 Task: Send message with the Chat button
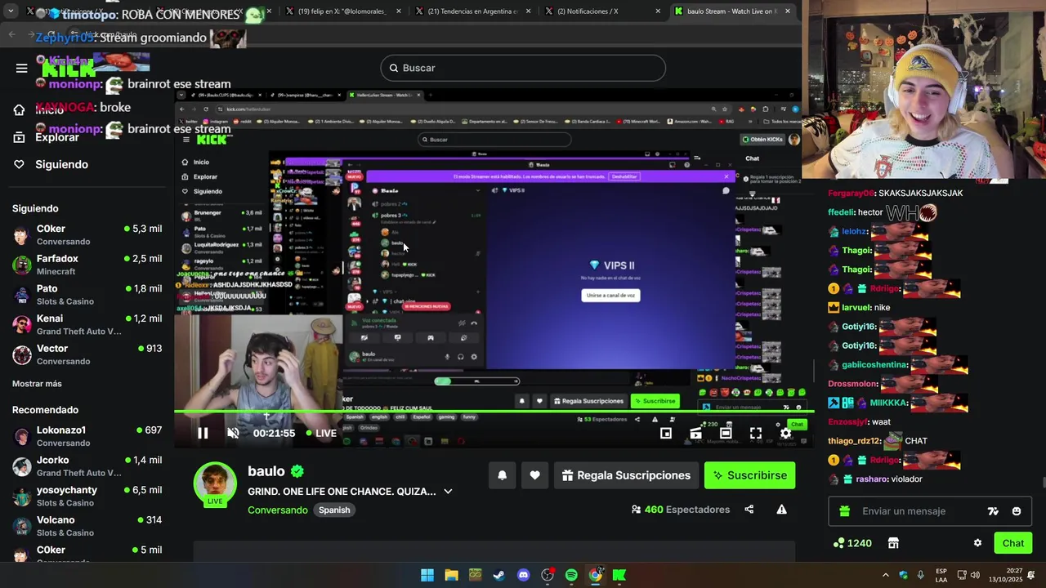tap(1013, 543)
